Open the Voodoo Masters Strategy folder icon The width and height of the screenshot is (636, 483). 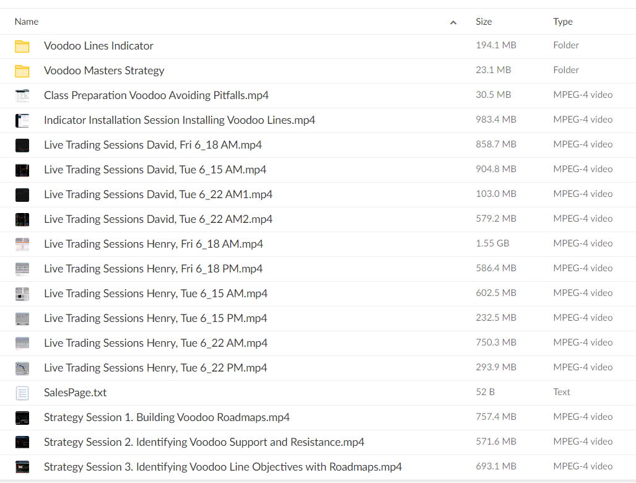click(22, 71)
